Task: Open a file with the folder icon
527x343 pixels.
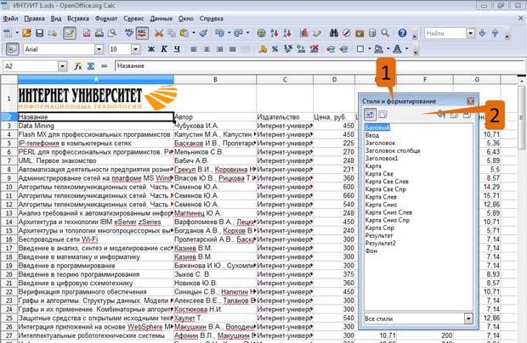Action: (26, 33)
